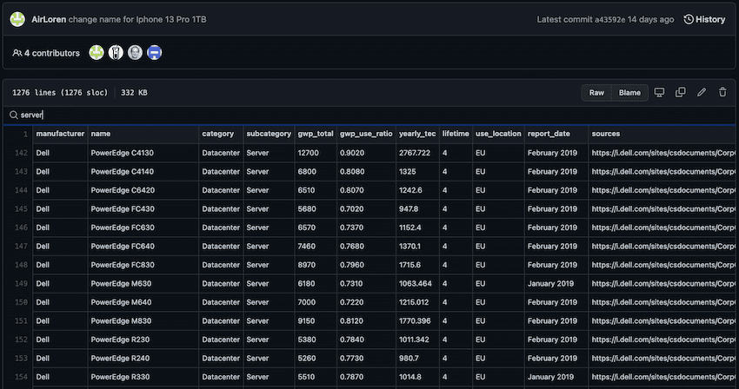Open the Blame view
This screenshot has height=389, width=739.
coord(629,93)
